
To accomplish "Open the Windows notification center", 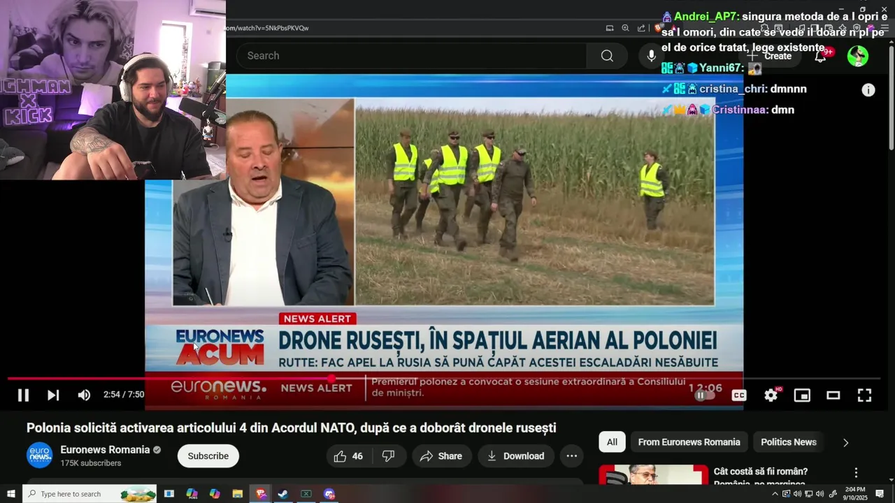I will pyautogui.click(x=880, y=494).
